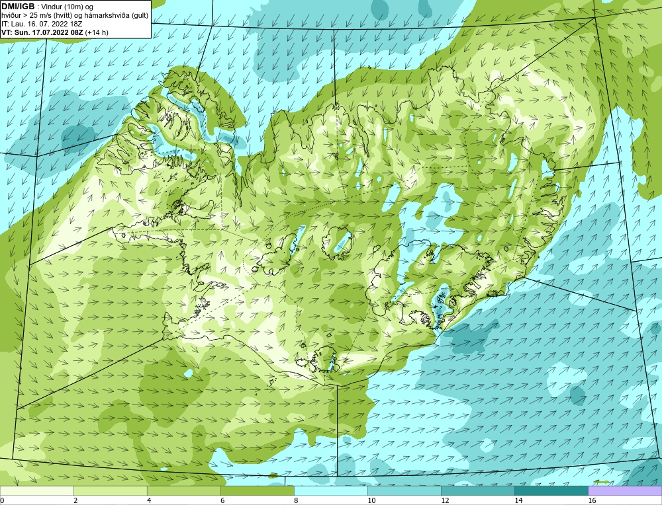This screenshot has width=662, height=505.
Task: Click the 2–4 m/s light green swatch
Action: (x=110, y=490)
